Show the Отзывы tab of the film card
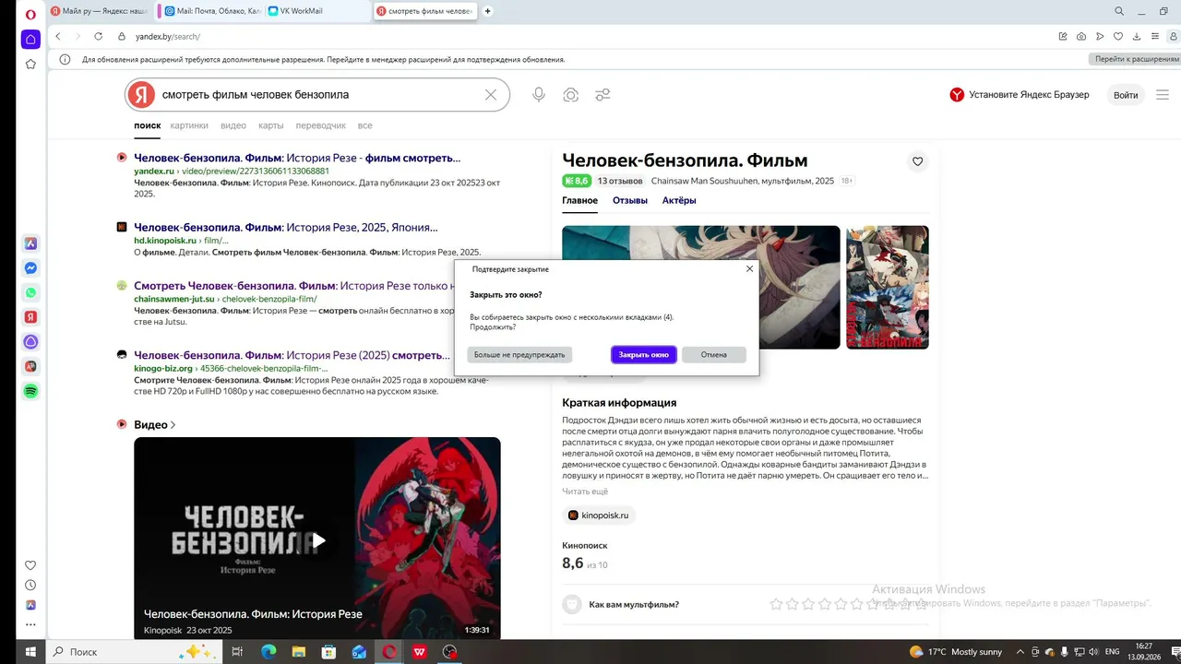The width and height of the screenshot is (1181, 664). 630,200
